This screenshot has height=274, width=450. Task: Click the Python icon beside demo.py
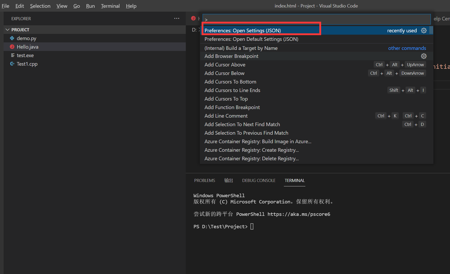pos(12,38)
